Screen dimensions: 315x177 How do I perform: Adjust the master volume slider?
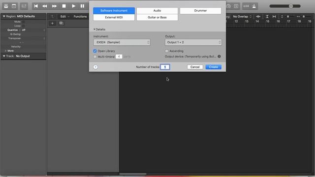coord(285,6)
